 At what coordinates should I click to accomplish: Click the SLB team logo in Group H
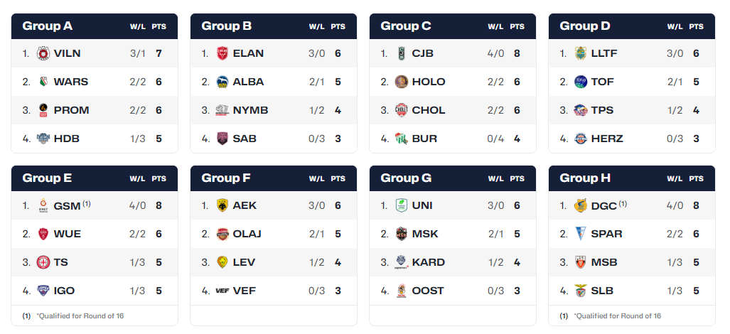tap(581, 291)
